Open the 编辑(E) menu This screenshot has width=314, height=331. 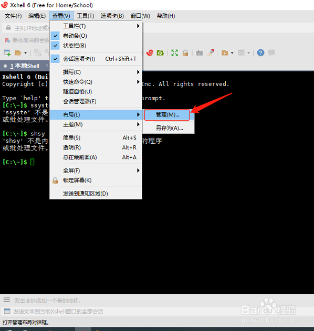pos(37,16)
